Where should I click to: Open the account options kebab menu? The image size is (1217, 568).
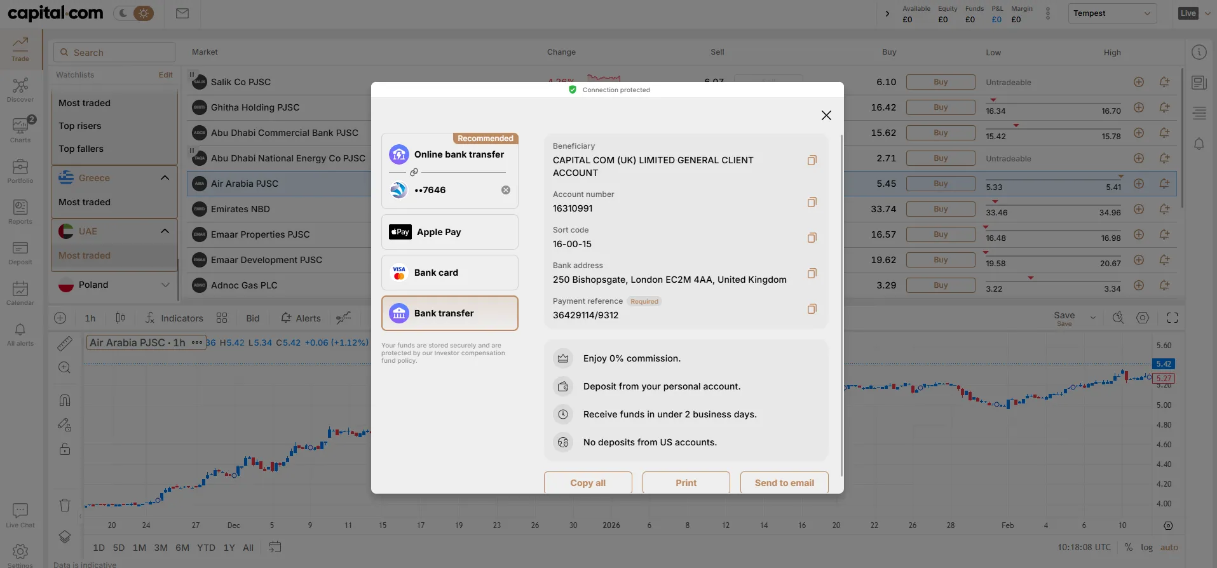[x=1048, y=13]
